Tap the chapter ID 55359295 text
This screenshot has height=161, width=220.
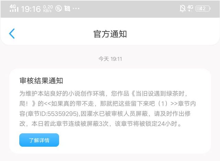62,114
